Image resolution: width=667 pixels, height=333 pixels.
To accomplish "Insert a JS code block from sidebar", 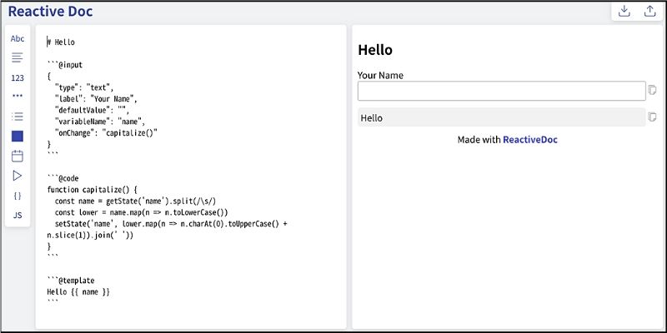I will (18, 216).
